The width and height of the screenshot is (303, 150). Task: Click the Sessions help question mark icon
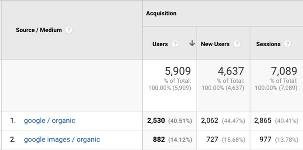pyautogui.click(x=287, y=44)
